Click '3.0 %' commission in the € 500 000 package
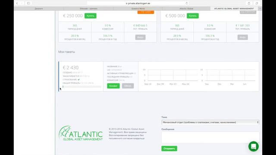This screenshot has width=276, height=155. coord(210,25)
